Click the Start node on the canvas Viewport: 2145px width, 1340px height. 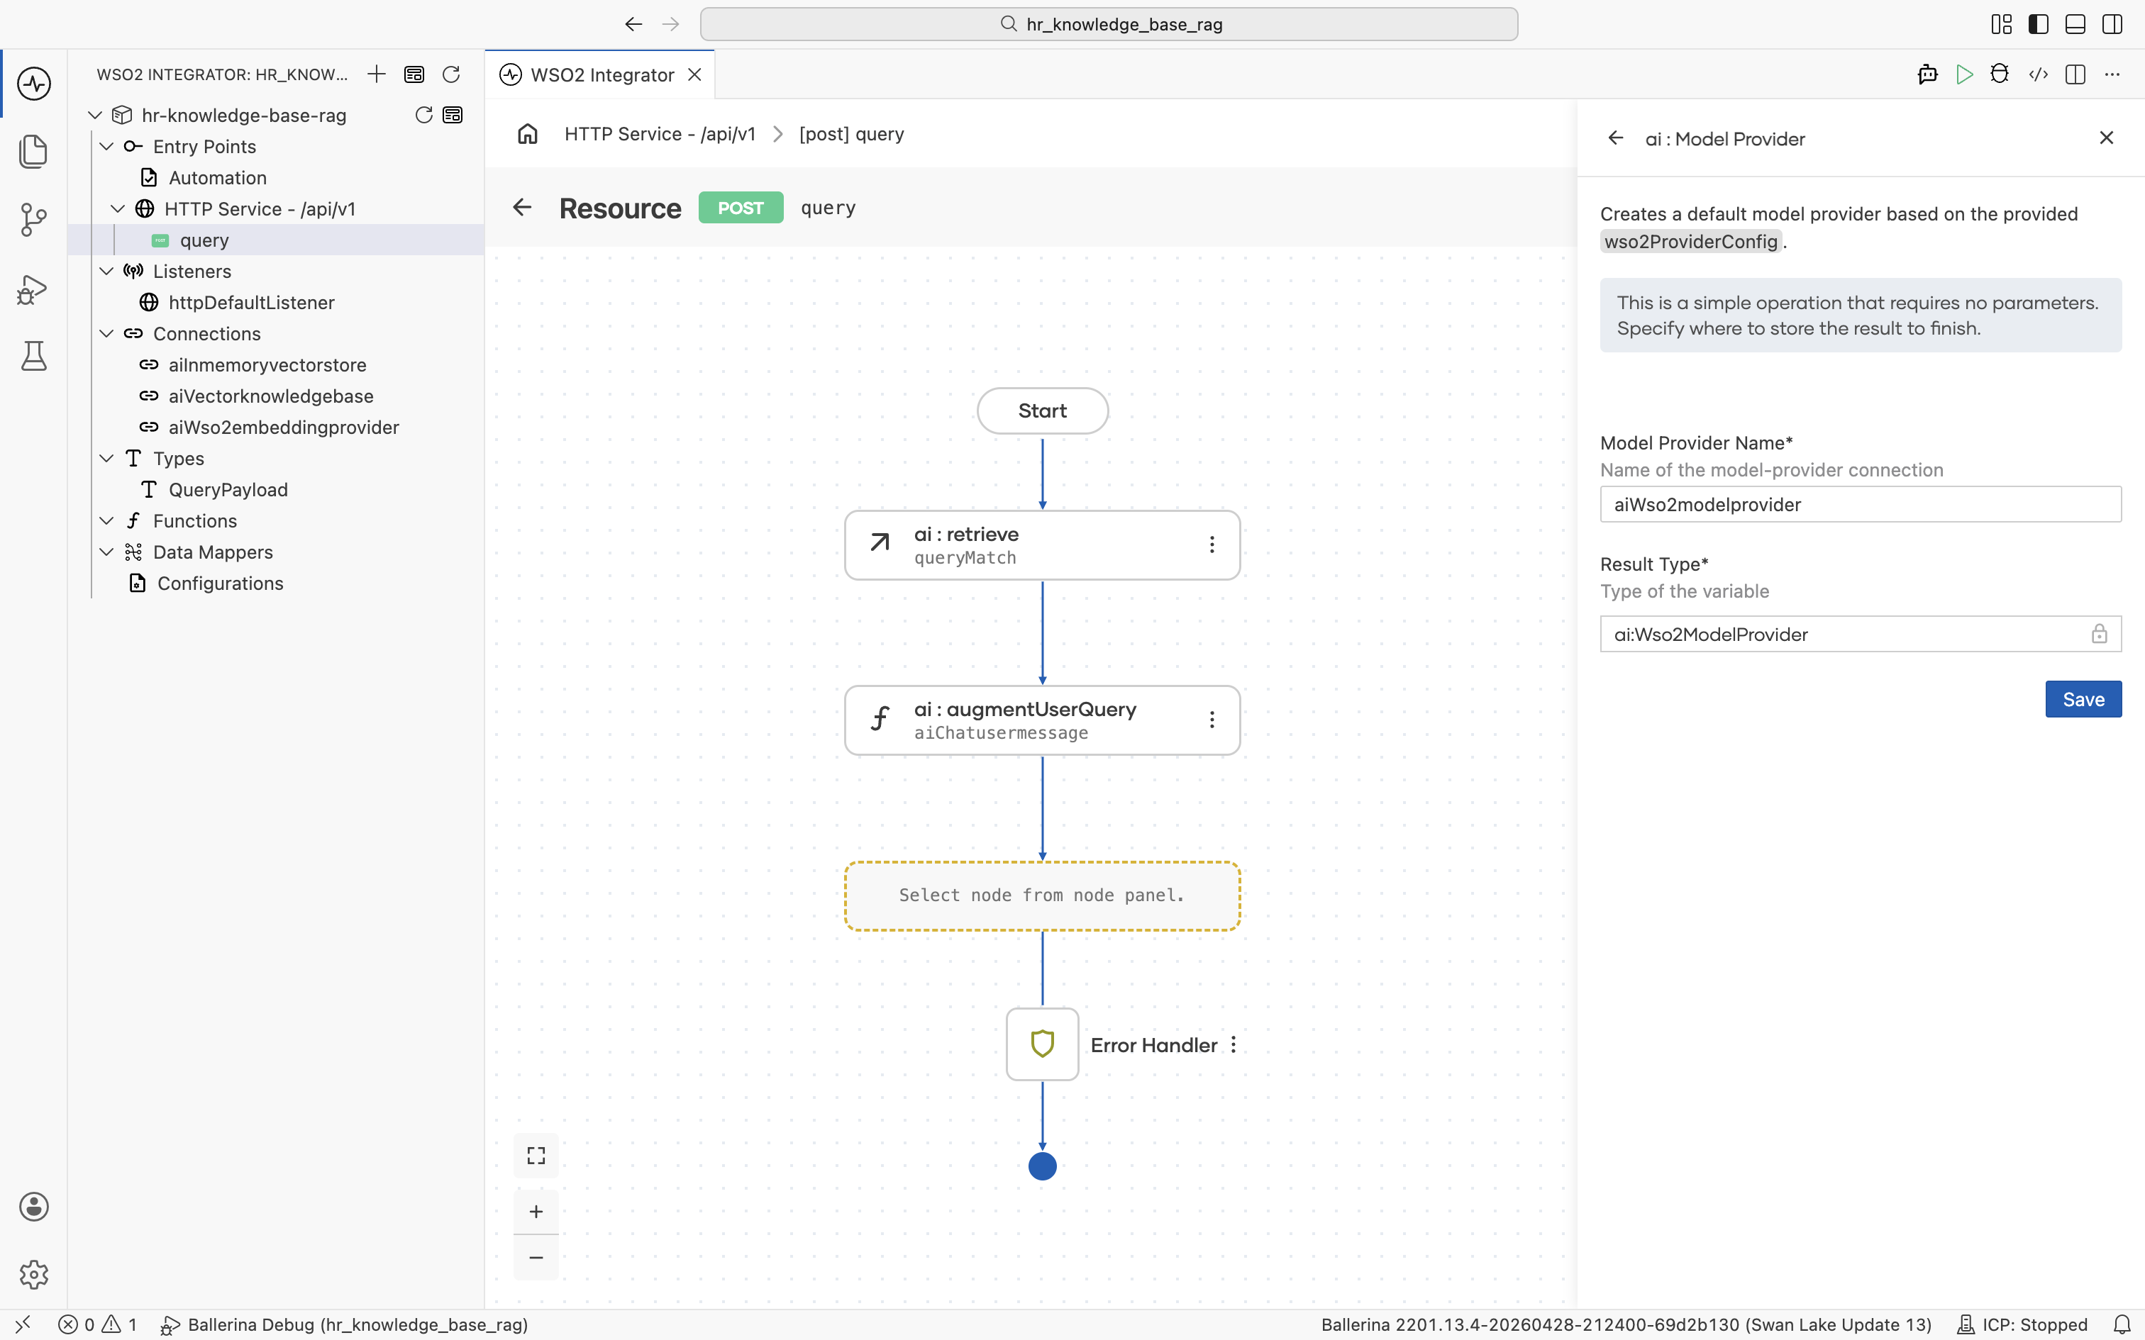tap(1043, 411)
